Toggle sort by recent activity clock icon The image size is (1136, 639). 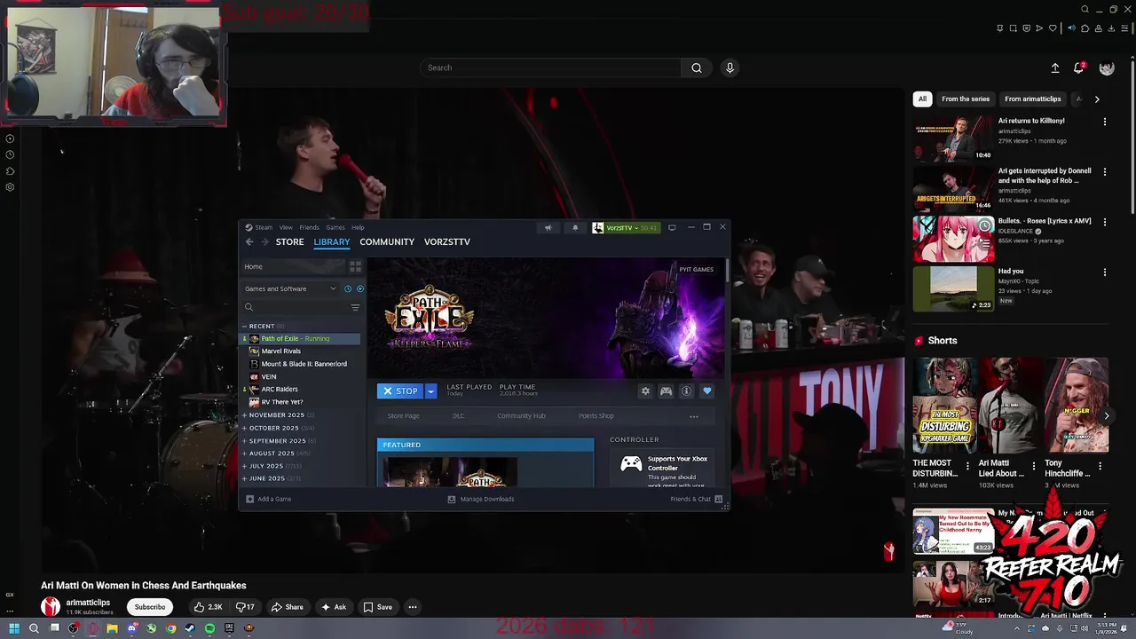pos(348,288)
